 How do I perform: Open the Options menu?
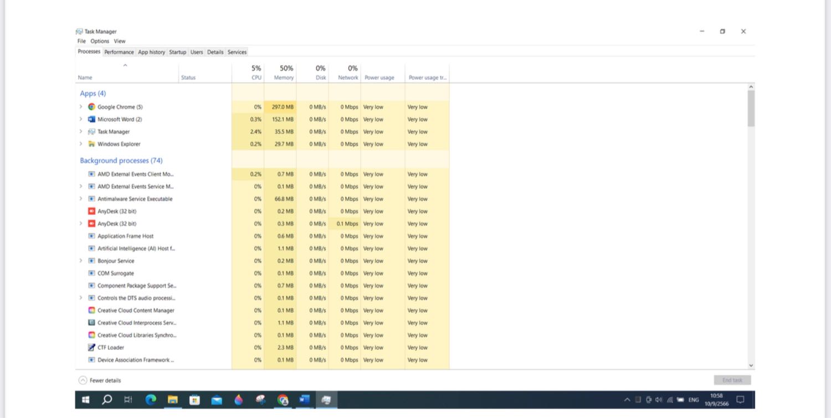(x=100, y=41)
